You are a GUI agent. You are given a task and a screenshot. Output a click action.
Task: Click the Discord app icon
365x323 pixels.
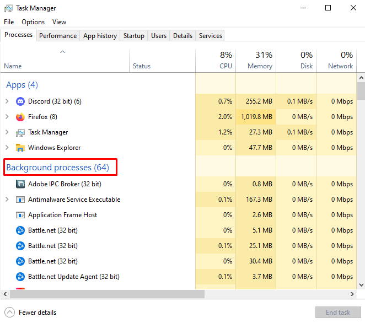[20, 101]
